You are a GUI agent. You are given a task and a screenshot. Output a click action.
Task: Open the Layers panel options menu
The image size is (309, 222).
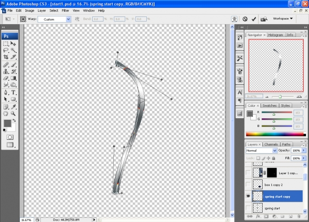(x=305, y=145)
